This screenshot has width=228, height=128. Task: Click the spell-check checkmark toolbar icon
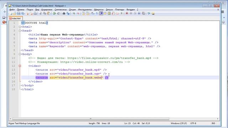tap(149, 14)
